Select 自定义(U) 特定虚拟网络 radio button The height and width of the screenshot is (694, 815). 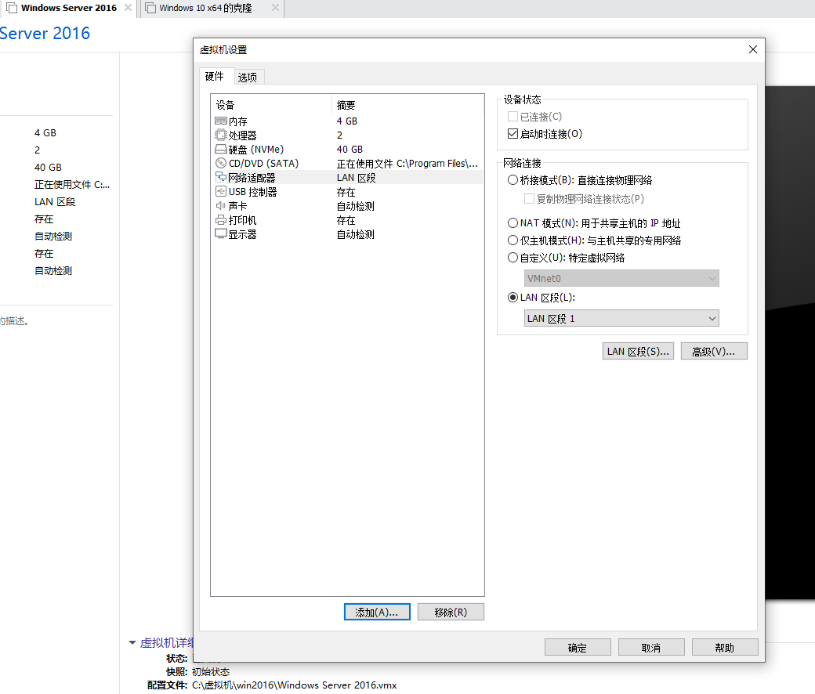pyautogui.click(x=513, y=257)
